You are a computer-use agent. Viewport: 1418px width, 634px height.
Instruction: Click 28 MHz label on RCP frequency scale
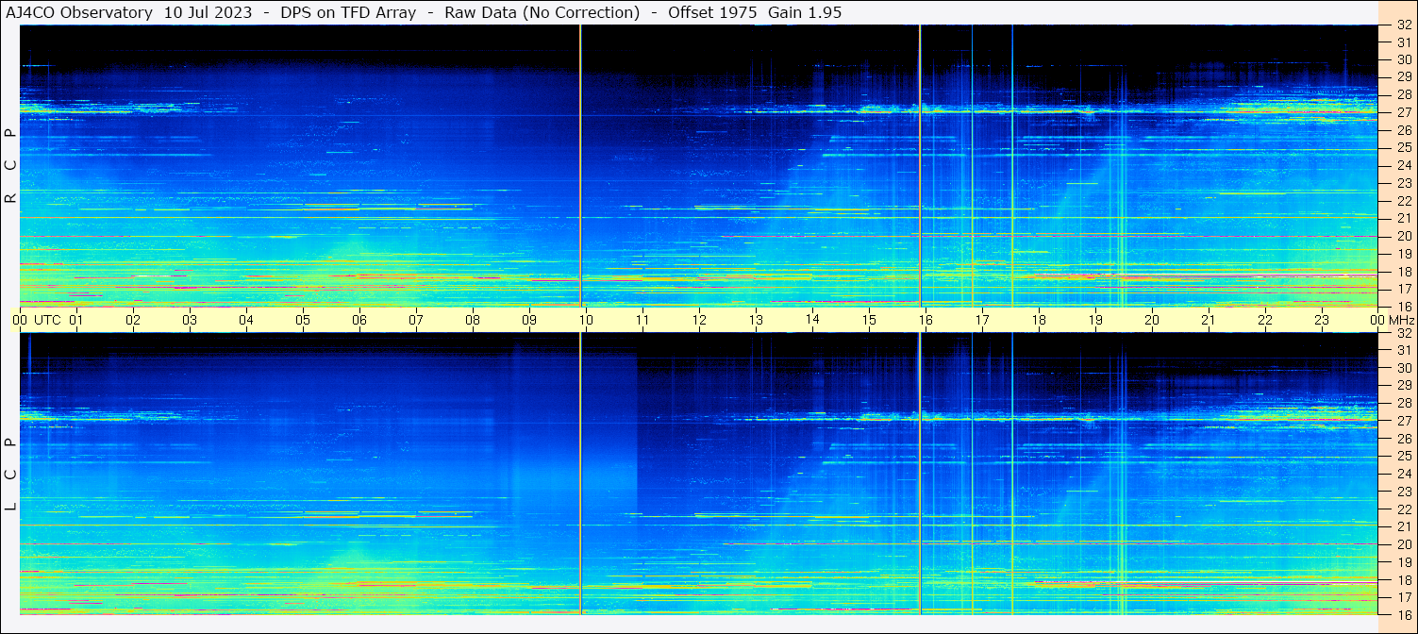point(1403,94)
